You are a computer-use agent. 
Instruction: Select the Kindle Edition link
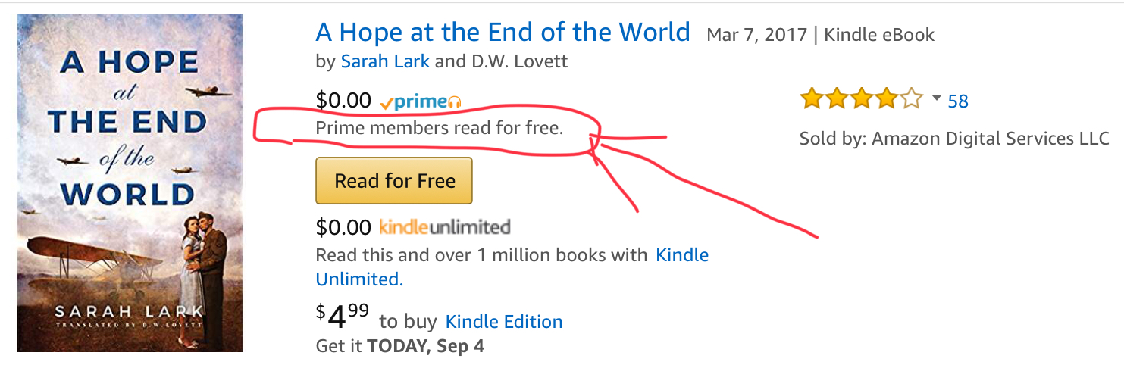point(504,321)
